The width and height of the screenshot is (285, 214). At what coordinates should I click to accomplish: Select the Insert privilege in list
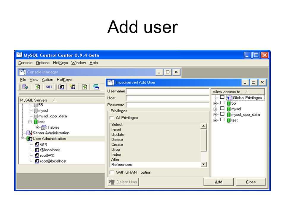(x=156, y=130)
